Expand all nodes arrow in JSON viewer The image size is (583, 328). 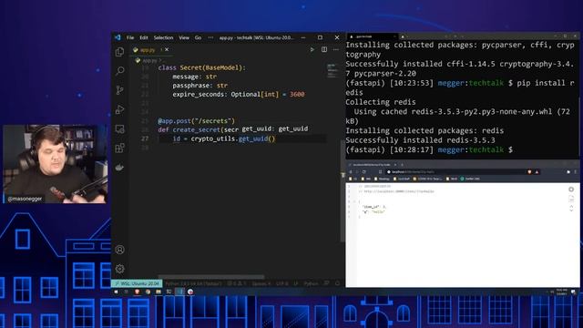[x=571, y=210]
